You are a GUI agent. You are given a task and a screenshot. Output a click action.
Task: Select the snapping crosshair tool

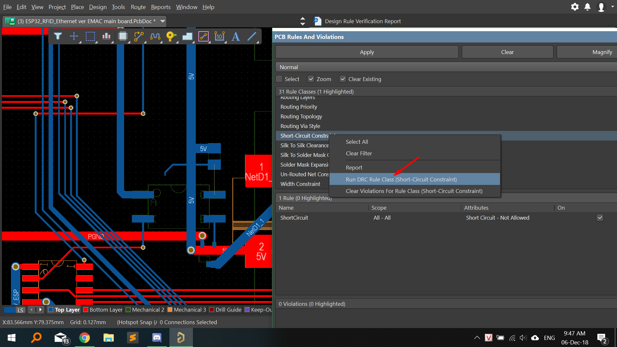point(74,36)
